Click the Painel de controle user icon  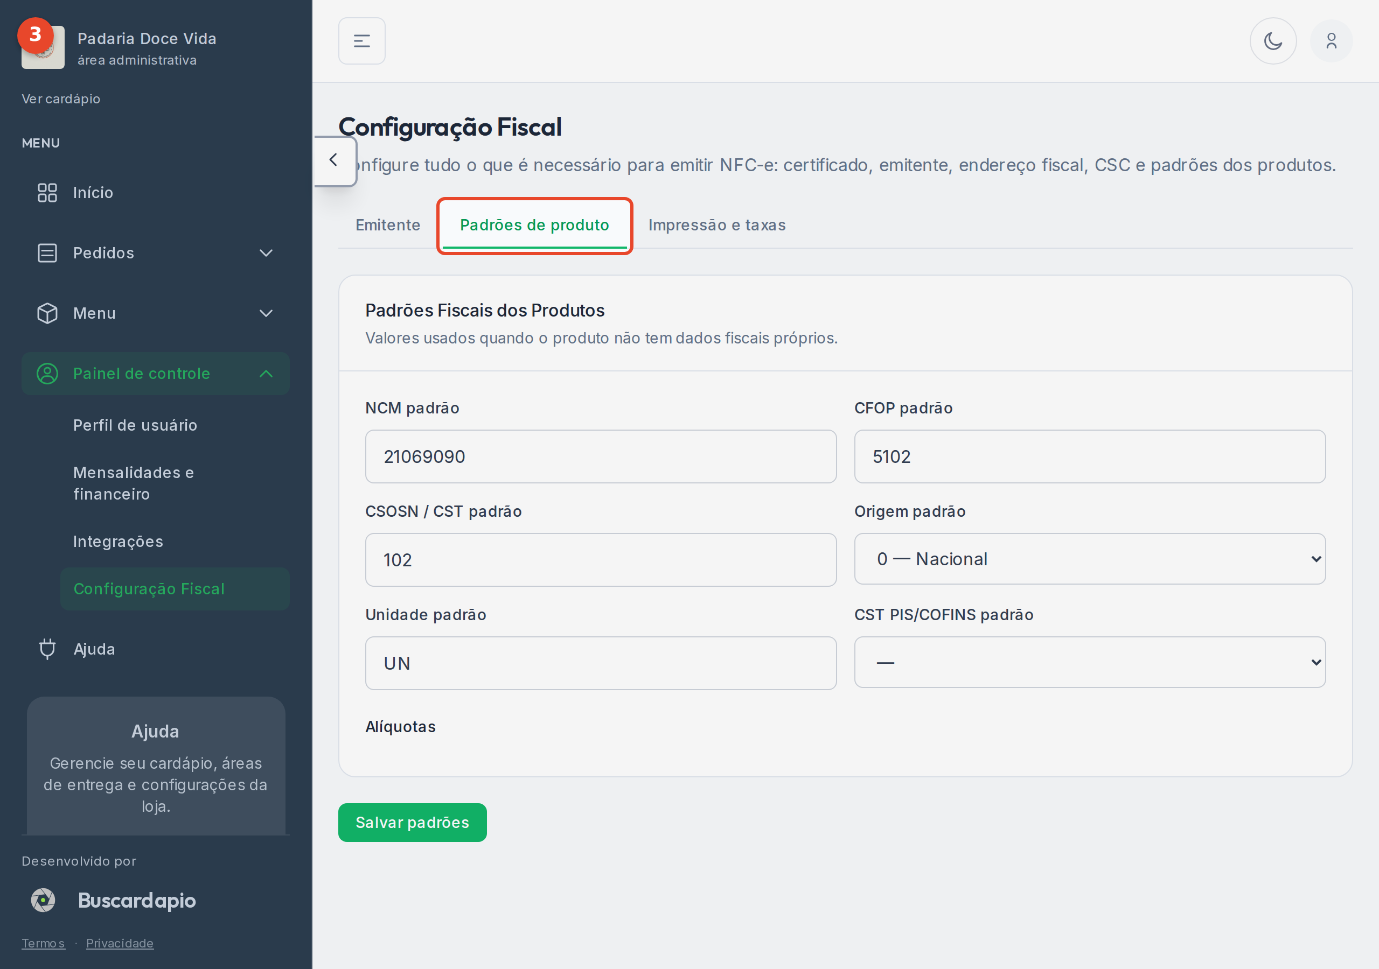47,374
